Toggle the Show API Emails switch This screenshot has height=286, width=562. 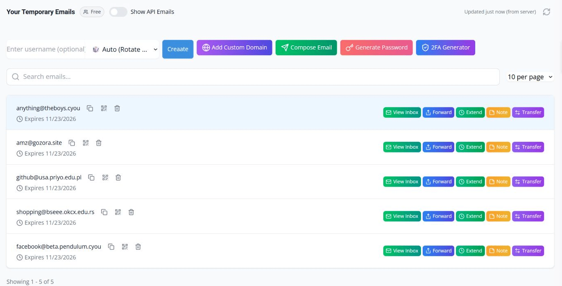(x=118, y=12)
